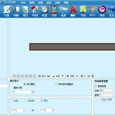Zoom in with circled plus icon
Viewport: 115px width, 115px height.
pos(82,76)
